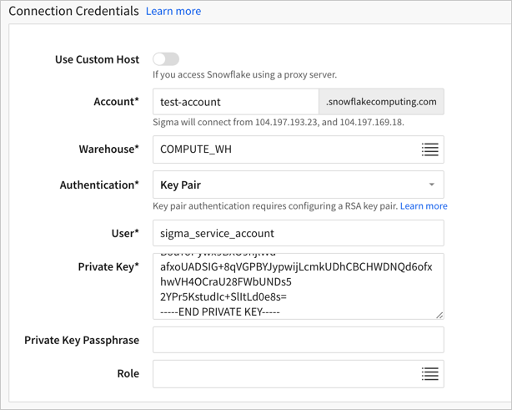Click the 'If you access Snowflake using a proxy server.' hint
Screen dimensions: 512x410
(x=244, y=74)
